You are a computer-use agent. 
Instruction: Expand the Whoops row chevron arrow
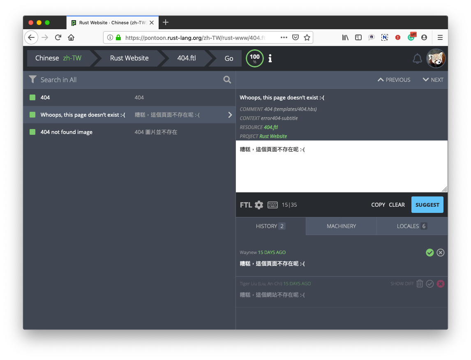coord(230,115)
